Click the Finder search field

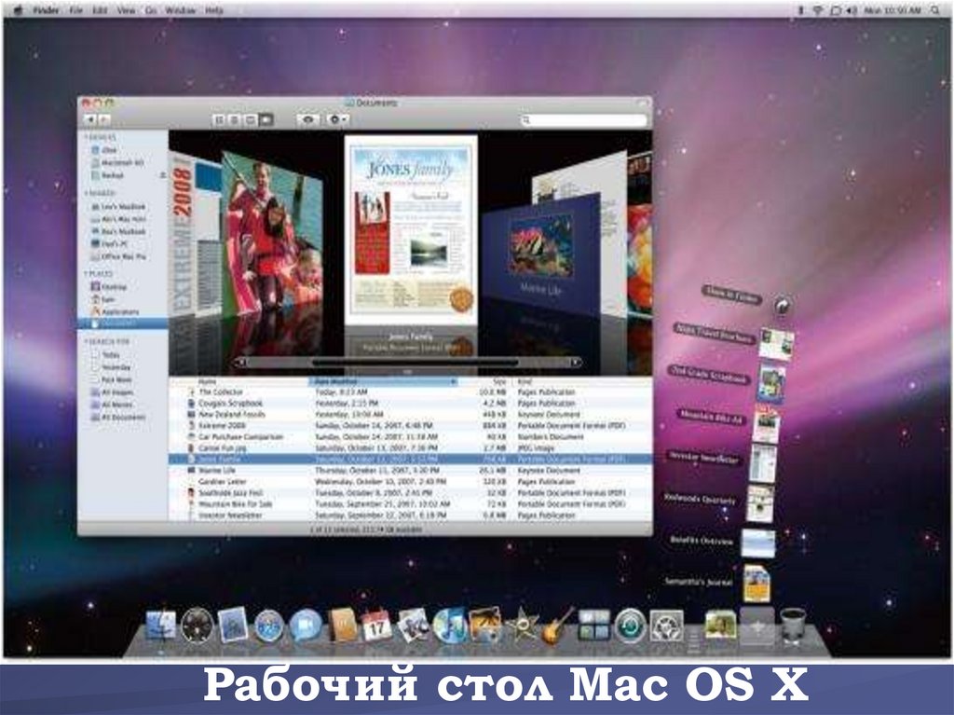(x=583, y=120)
